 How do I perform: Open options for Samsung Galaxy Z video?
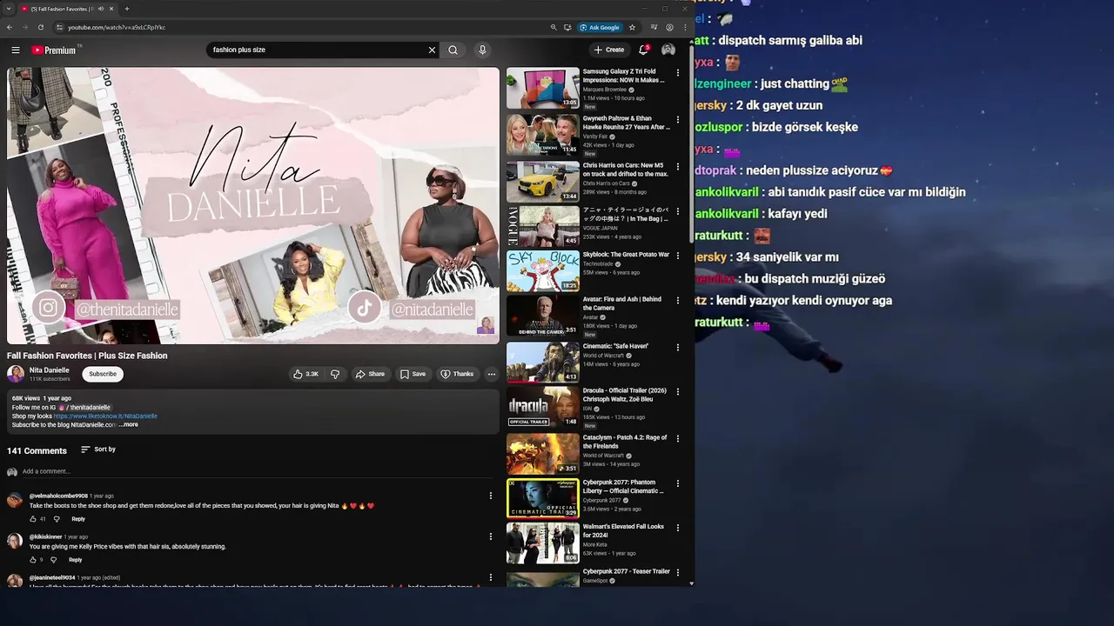pos(678,73)
